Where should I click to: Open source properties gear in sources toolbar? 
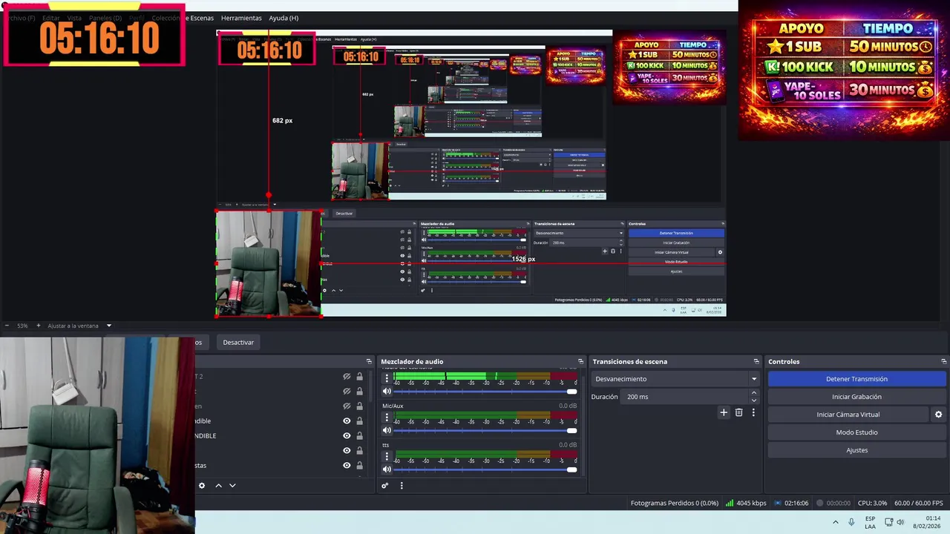(201, 486)
